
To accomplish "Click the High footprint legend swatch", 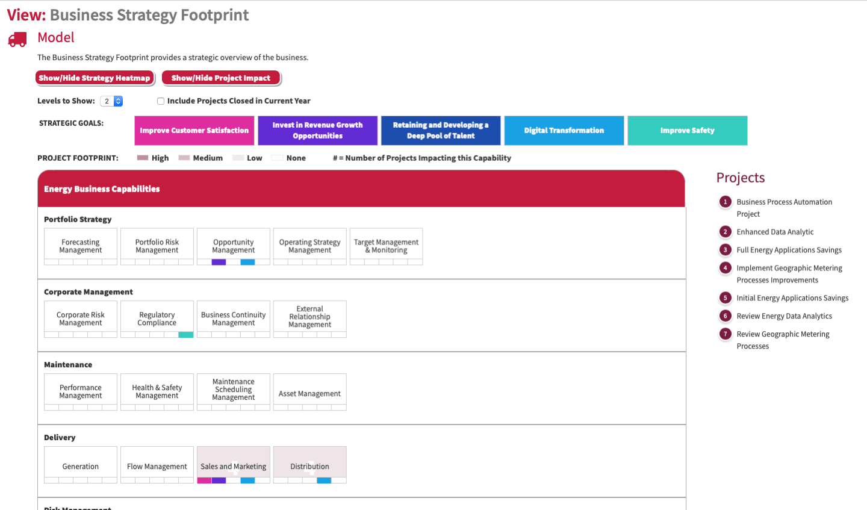I will [x=143, y=158].
